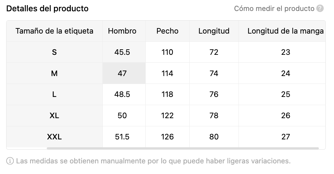Select shoulder value 51.5 in XXL row
The height and width of the screenshot is (174, 334).
click(122, 137)
